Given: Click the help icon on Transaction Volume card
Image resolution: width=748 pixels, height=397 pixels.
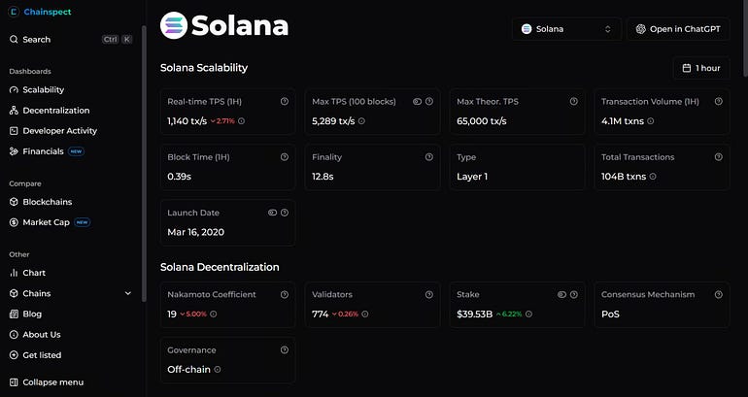Looking at the screenshot, I should (719, 102).
